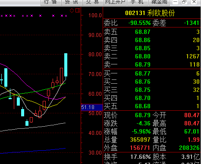201x164 pixels.
Task: Click stock title 002131 利欧股份
Action: [150, 13]
